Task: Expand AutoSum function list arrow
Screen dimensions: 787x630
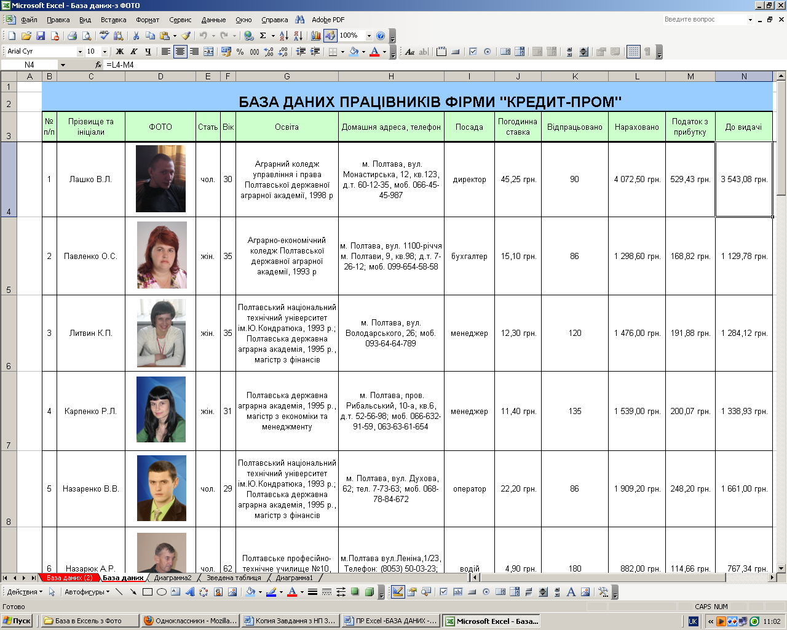Action: point(273,36)
